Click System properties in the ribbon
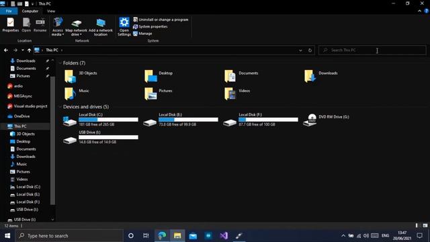Viewport: 430px width, 242px height. coord(150,27)
